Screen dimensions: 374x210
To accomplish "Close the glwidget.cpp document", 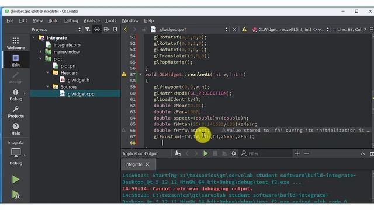I will click(x=234, y=29).
